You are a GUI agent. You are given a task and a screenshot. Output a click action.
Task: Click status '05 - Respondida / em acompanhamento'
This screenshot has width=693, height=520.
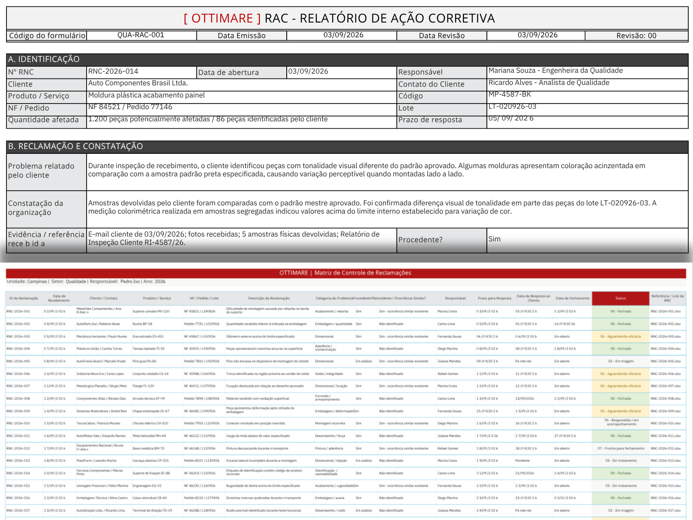[x=621, y=422]
